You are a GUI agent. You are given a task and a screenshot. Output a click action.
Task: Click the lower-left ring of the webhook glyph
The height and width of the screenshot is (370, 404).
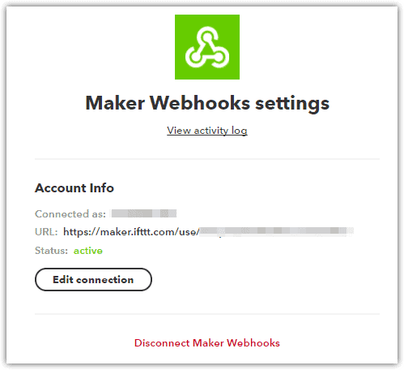(195, 57)
